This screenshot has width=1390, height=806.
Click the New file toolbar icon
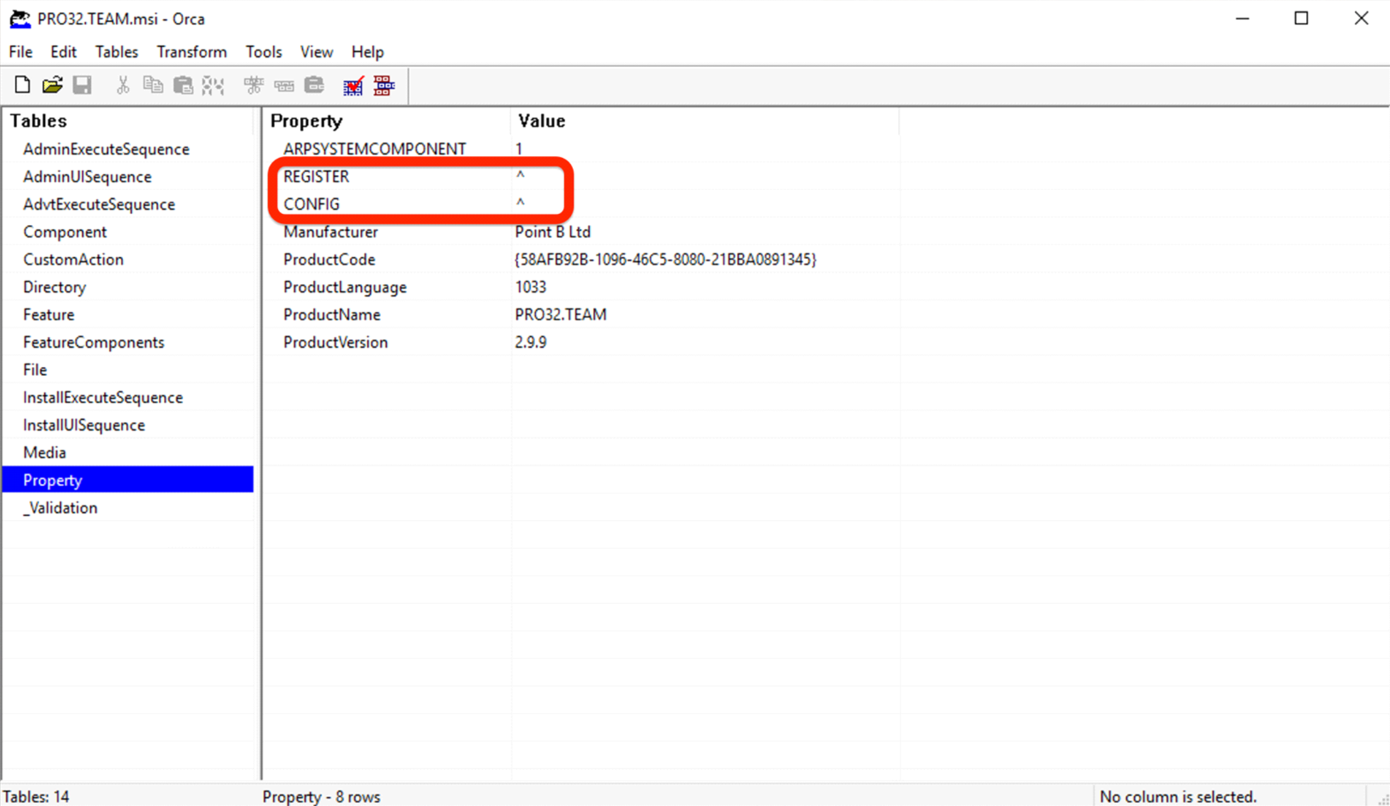[x=22, y=85]
